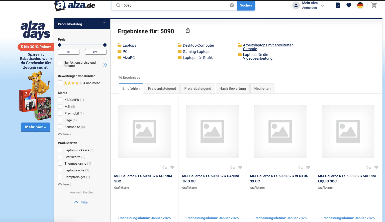Check the Dampfreiniger product type

(60, 177)
